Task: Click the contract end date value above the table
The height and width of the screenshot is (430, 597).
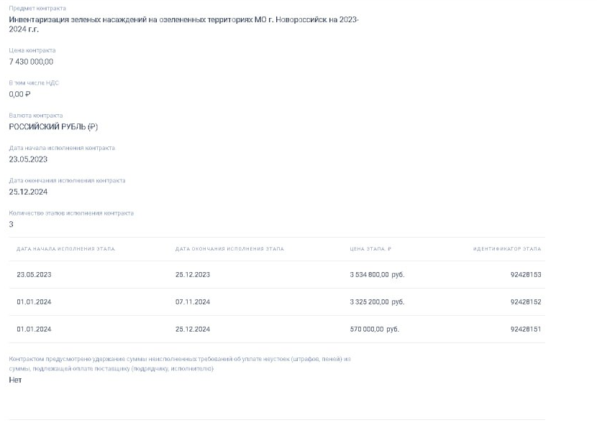Action: [x=28, y=192]
